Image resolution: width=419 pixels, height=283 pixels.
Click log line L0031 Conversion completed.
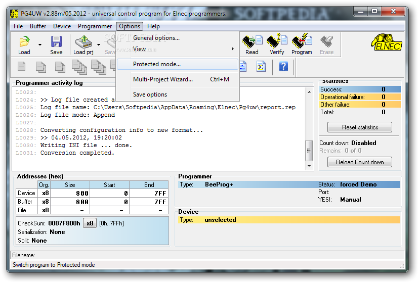65,153
